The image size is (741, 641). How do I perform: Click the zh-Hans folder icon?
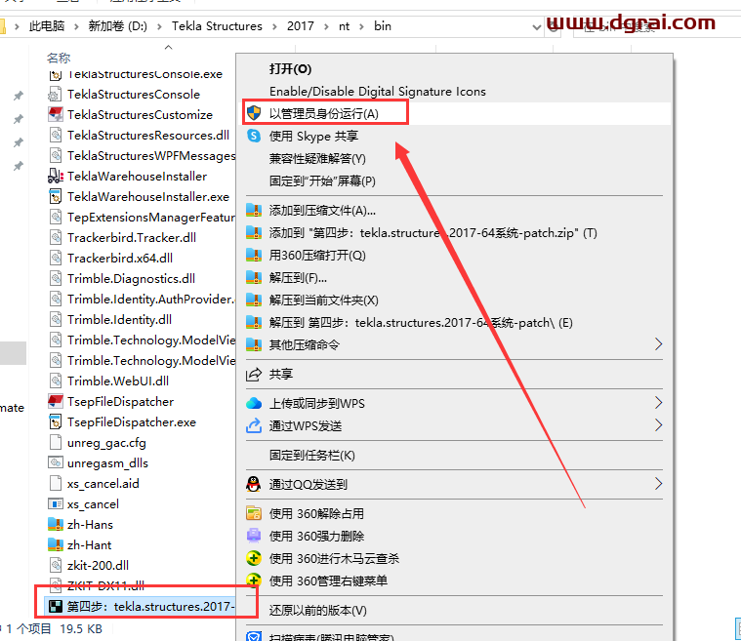tap(56, 524)
